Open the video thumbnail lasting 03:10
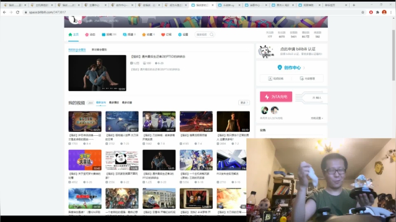Viewport: 396px width, 222px height. (x=233, y=121)
